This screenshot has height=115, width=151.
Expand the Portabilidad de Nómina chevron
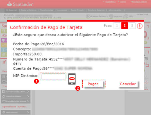pyautogui.click(x=28, y=101)
